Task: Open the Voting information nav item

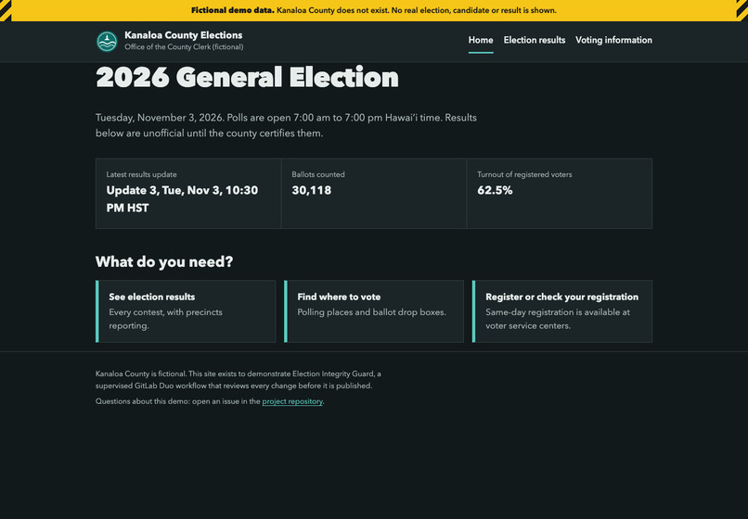Action: 613,40
